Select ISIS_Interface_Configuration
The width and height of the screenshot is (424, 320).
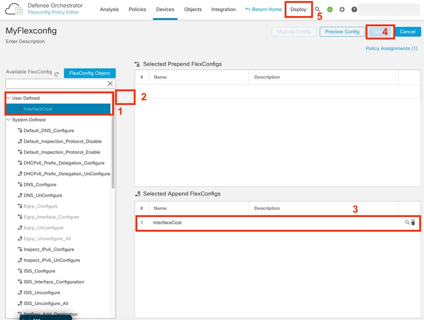[x=54, y=282]
